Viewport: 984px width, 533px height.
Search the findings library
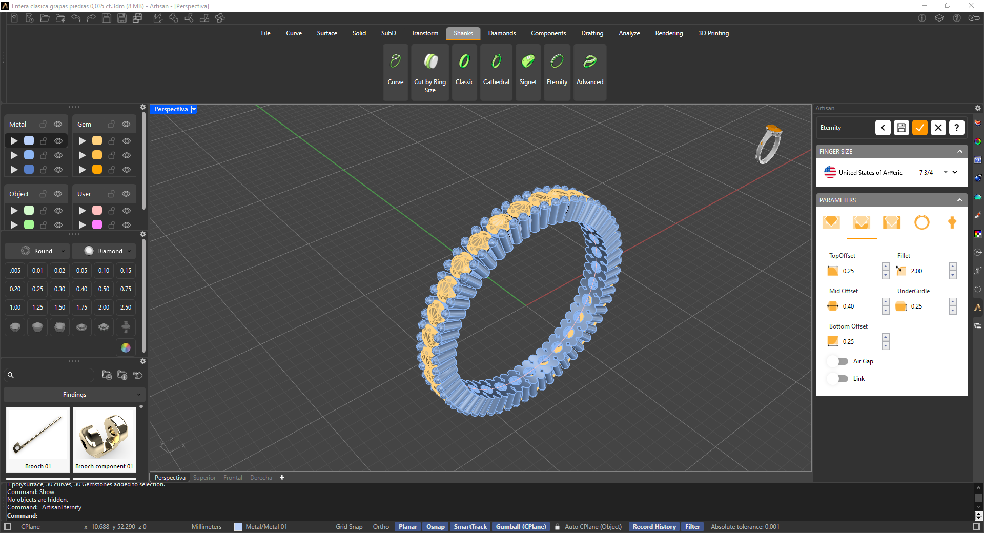click(50, 375)
